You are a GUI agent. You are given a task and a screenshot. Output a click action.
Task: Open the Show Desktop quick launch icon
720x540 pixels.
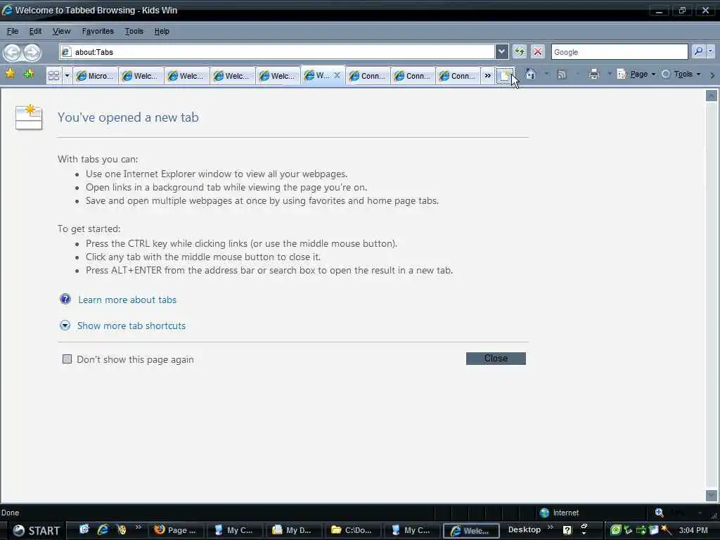coord(84,529)
